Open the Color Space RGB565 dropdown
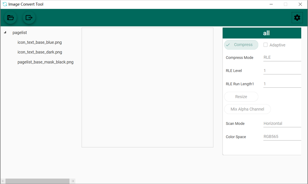Viewport: 308px width, 184px height. pyautogui.click(x=282, y=137)
